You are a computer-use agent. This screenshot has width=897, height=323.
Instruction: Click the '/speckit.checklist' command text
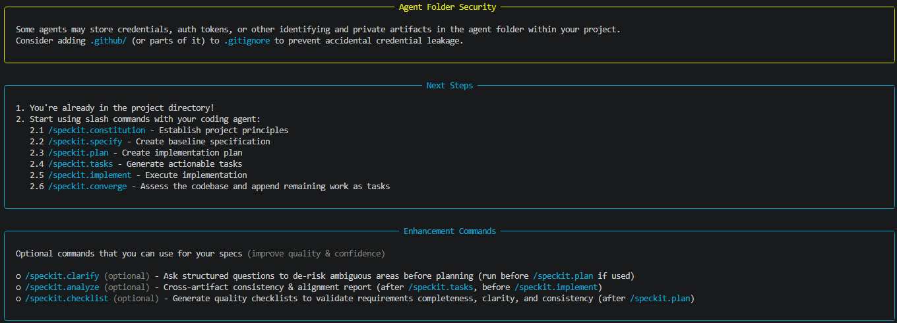pos(67,299)
